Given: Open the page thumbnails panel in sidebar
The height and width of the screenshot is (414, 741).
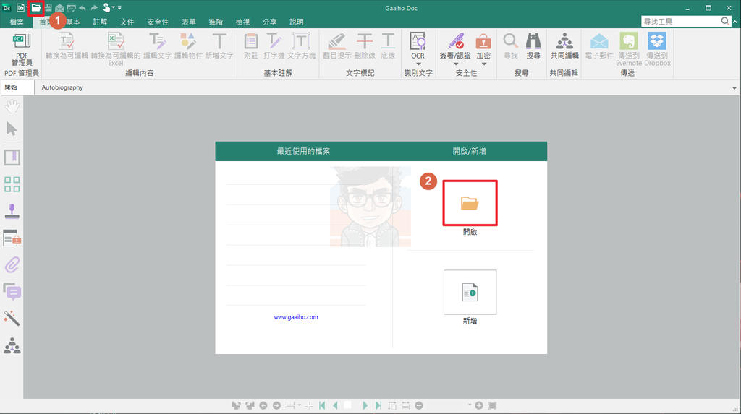Looking at the screenshot, I should pos(12,184).
